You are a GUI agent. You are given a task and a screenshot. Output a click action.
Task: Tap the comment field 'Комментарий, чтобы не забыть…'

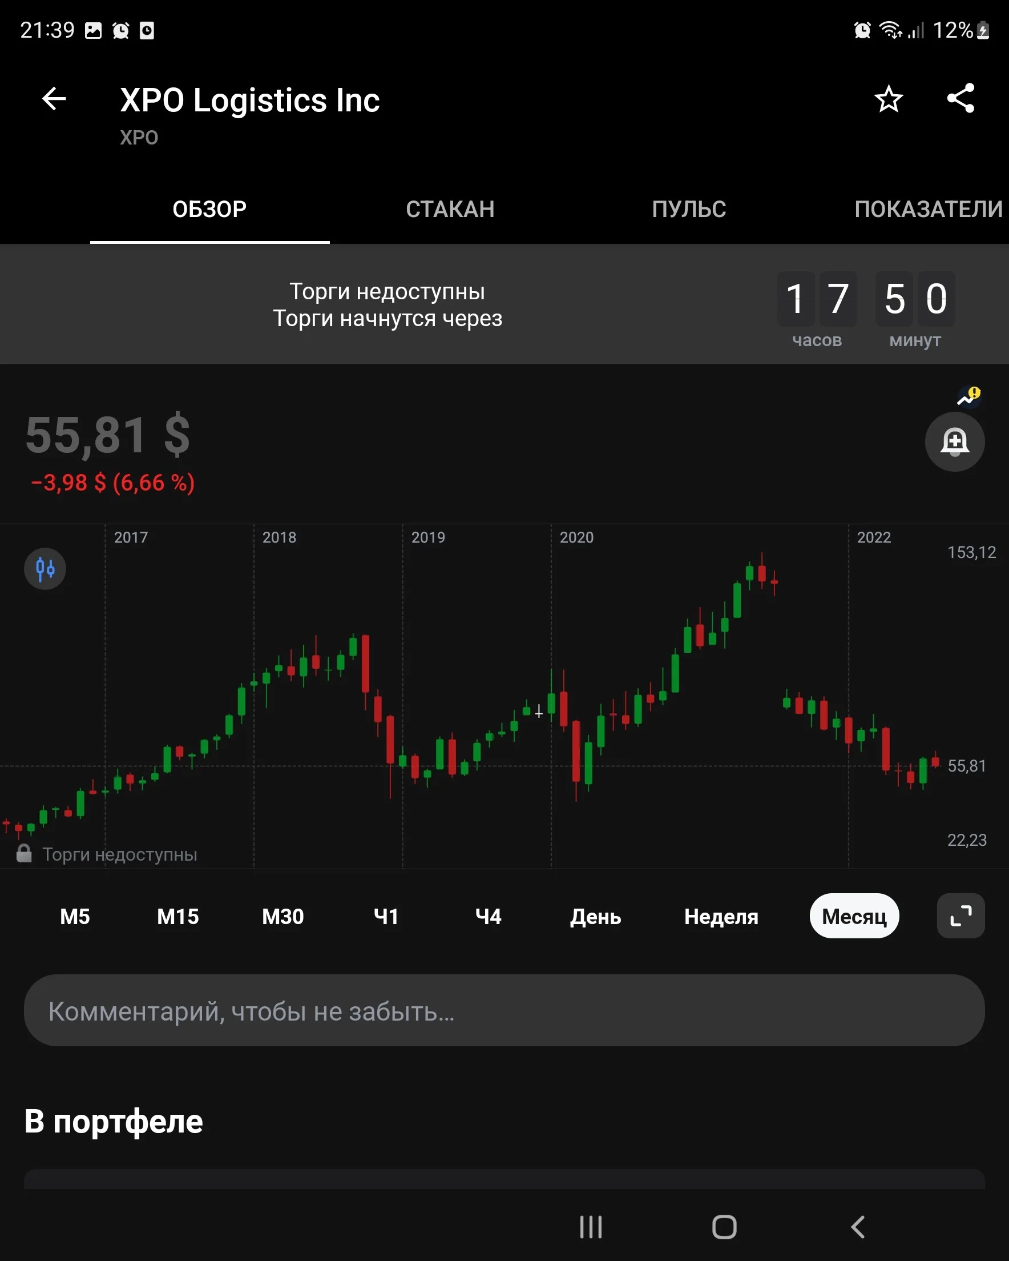tap(504, 1010)
